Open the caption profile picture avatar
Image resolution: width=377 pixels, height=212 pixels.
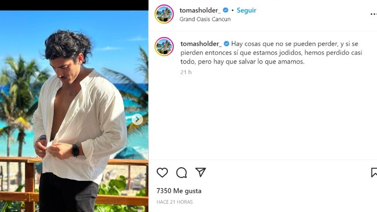click(x=164, y=47)
